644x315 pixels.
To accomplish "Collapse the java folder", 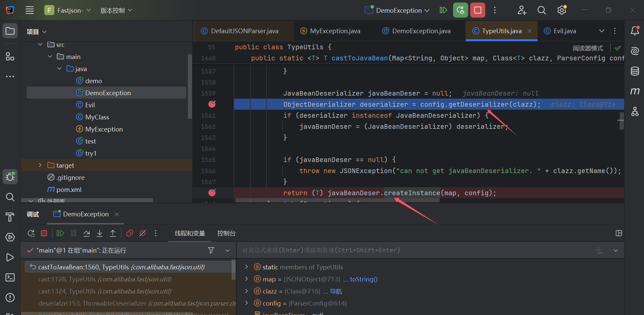I will [59, 68].
